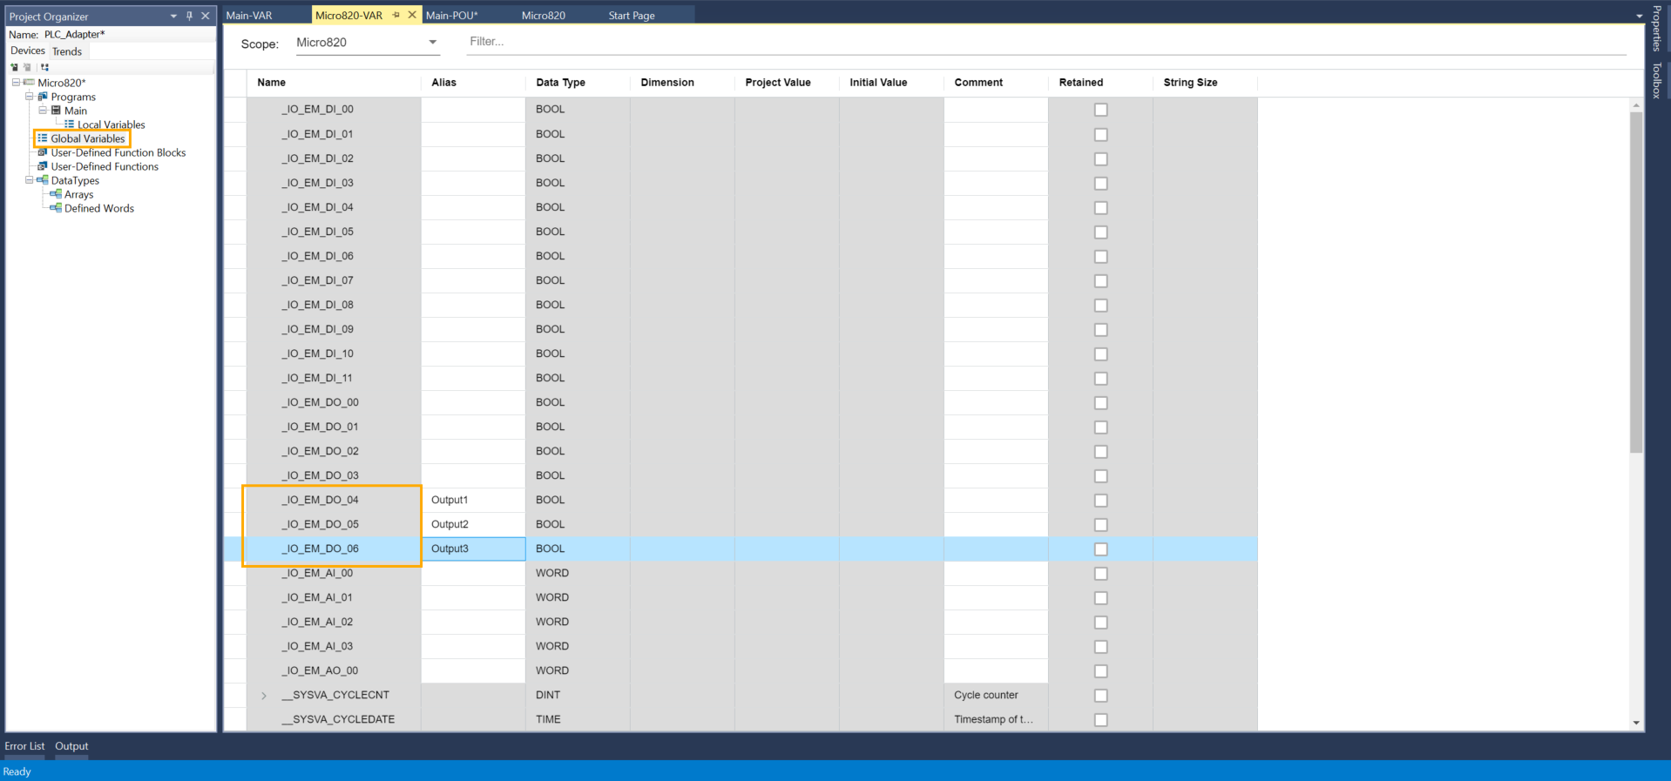The height and width of the screenshot is (781, 1671).
Task: Check Retained box for __SYSVA_CYCLECNT
Action: [1100, 696]
